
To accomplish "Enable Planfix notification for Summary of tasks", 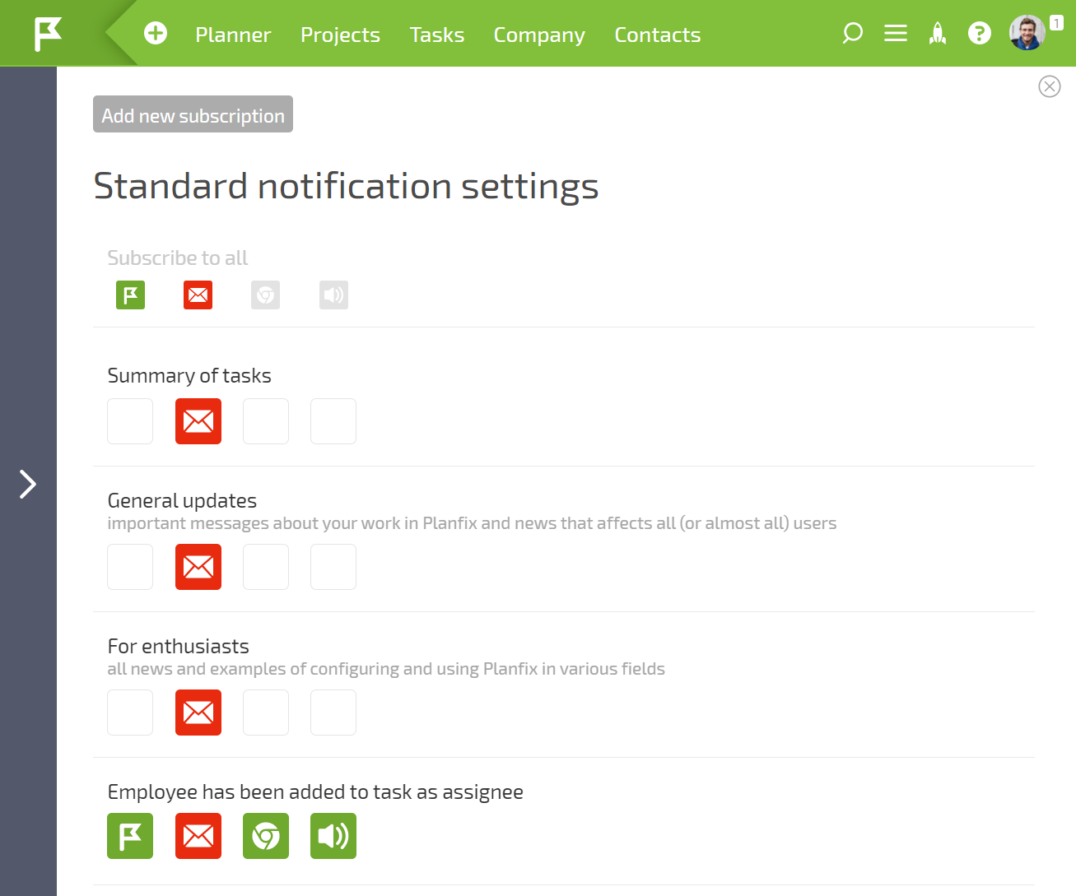I will tap(130, 421).
